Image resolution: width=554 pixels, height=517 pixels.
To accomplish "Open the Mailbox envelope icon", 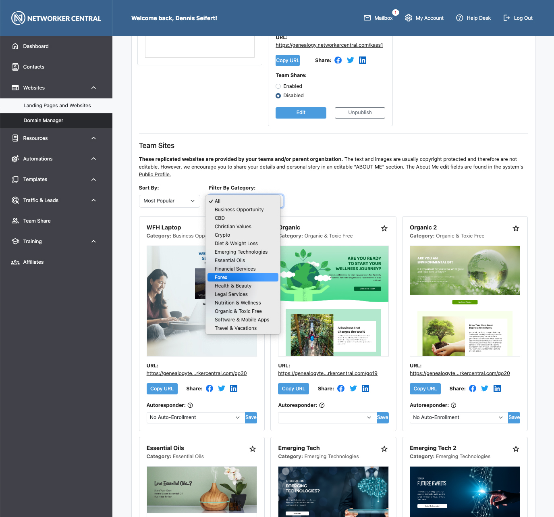I will click(x=367, y=18).
